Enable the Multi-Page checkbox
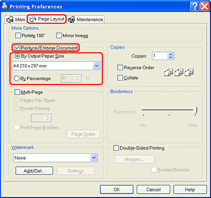211x198 pixels. 17,92
